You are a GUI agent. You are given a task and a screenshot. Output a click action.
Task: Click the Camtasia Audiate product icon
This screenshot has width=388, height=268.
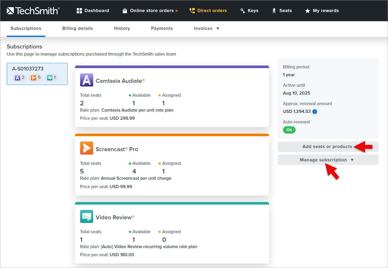pyautogui.click(x=87, y=80)
